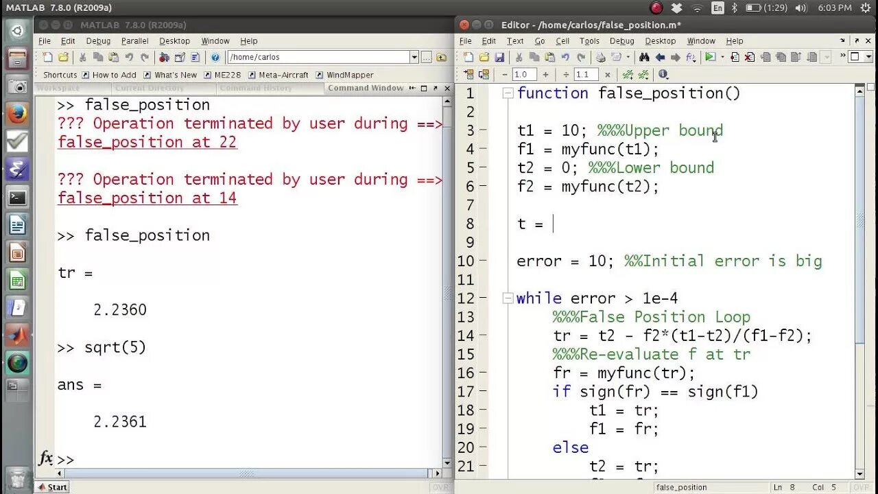
Task: Switch to Command History panel tab
Action: 256,88
